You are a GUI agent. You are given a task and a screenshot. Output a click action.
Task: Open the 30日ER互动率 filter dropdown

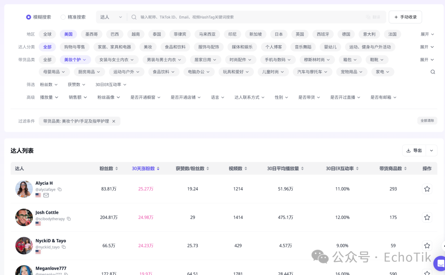point(111,84)
